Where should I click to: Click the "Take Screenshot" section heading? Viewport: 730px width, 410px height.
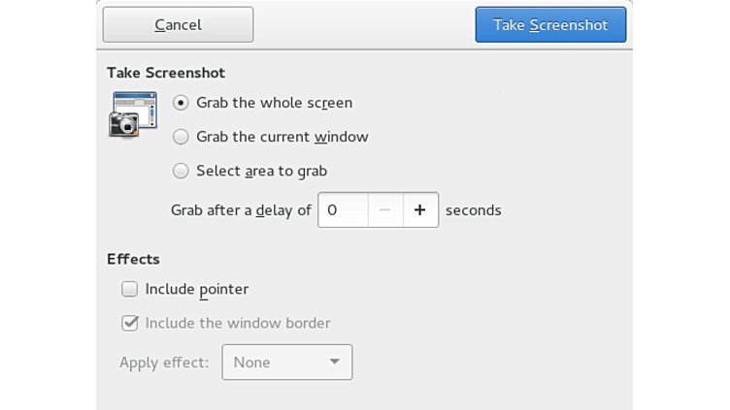click(x=166, y=73)
